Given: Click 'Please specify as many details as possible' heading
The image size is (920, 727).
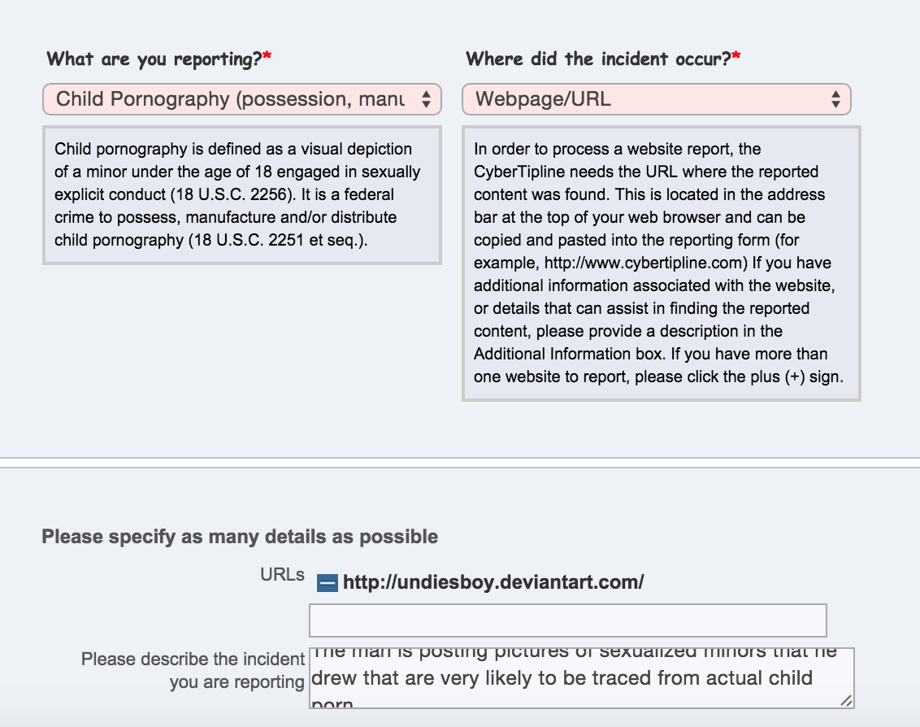Looking at the screenshot, I should point(240,537).
